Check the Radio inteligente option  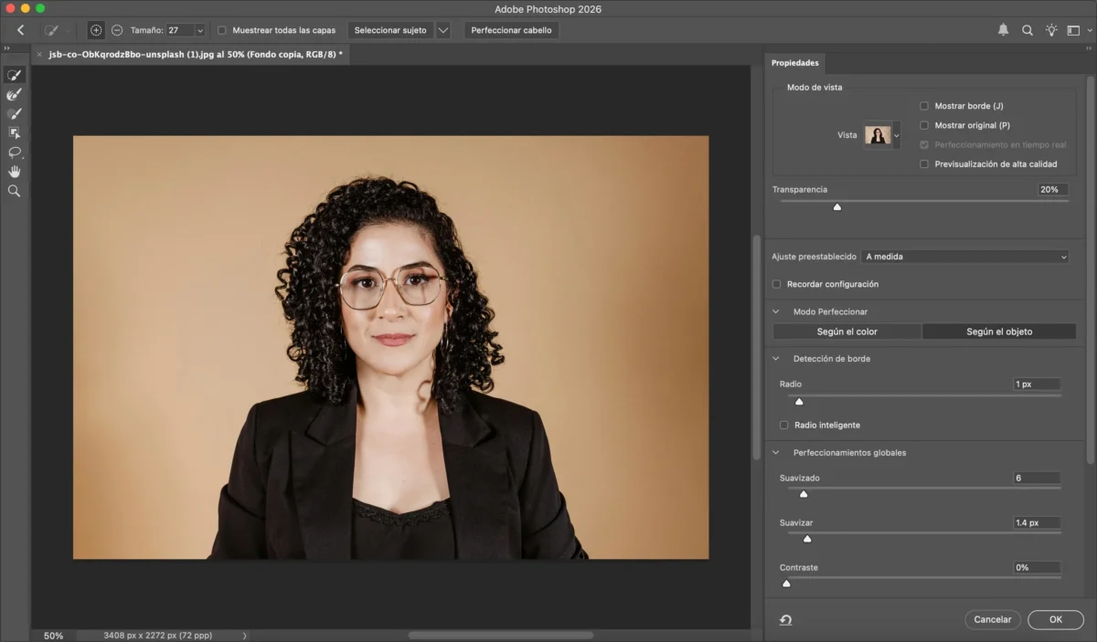point(783,425)
